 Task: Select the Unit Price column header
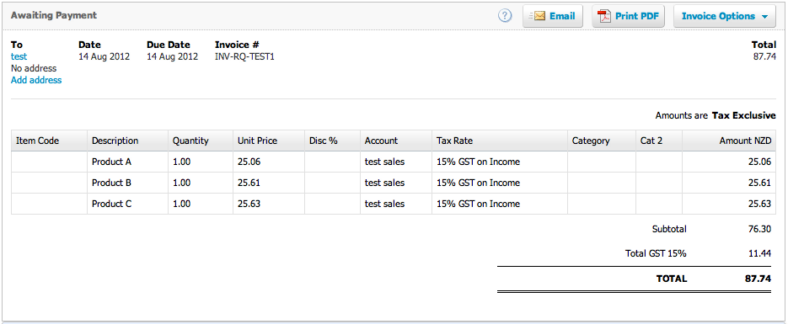[x=269, y=141]
